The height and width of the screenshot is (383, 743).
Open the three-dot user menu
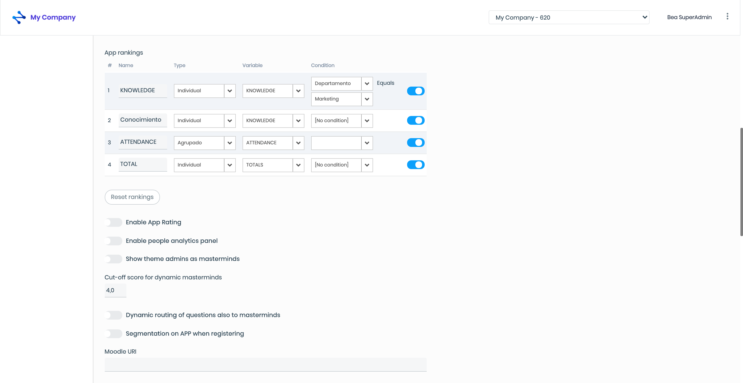pos(727,16)
